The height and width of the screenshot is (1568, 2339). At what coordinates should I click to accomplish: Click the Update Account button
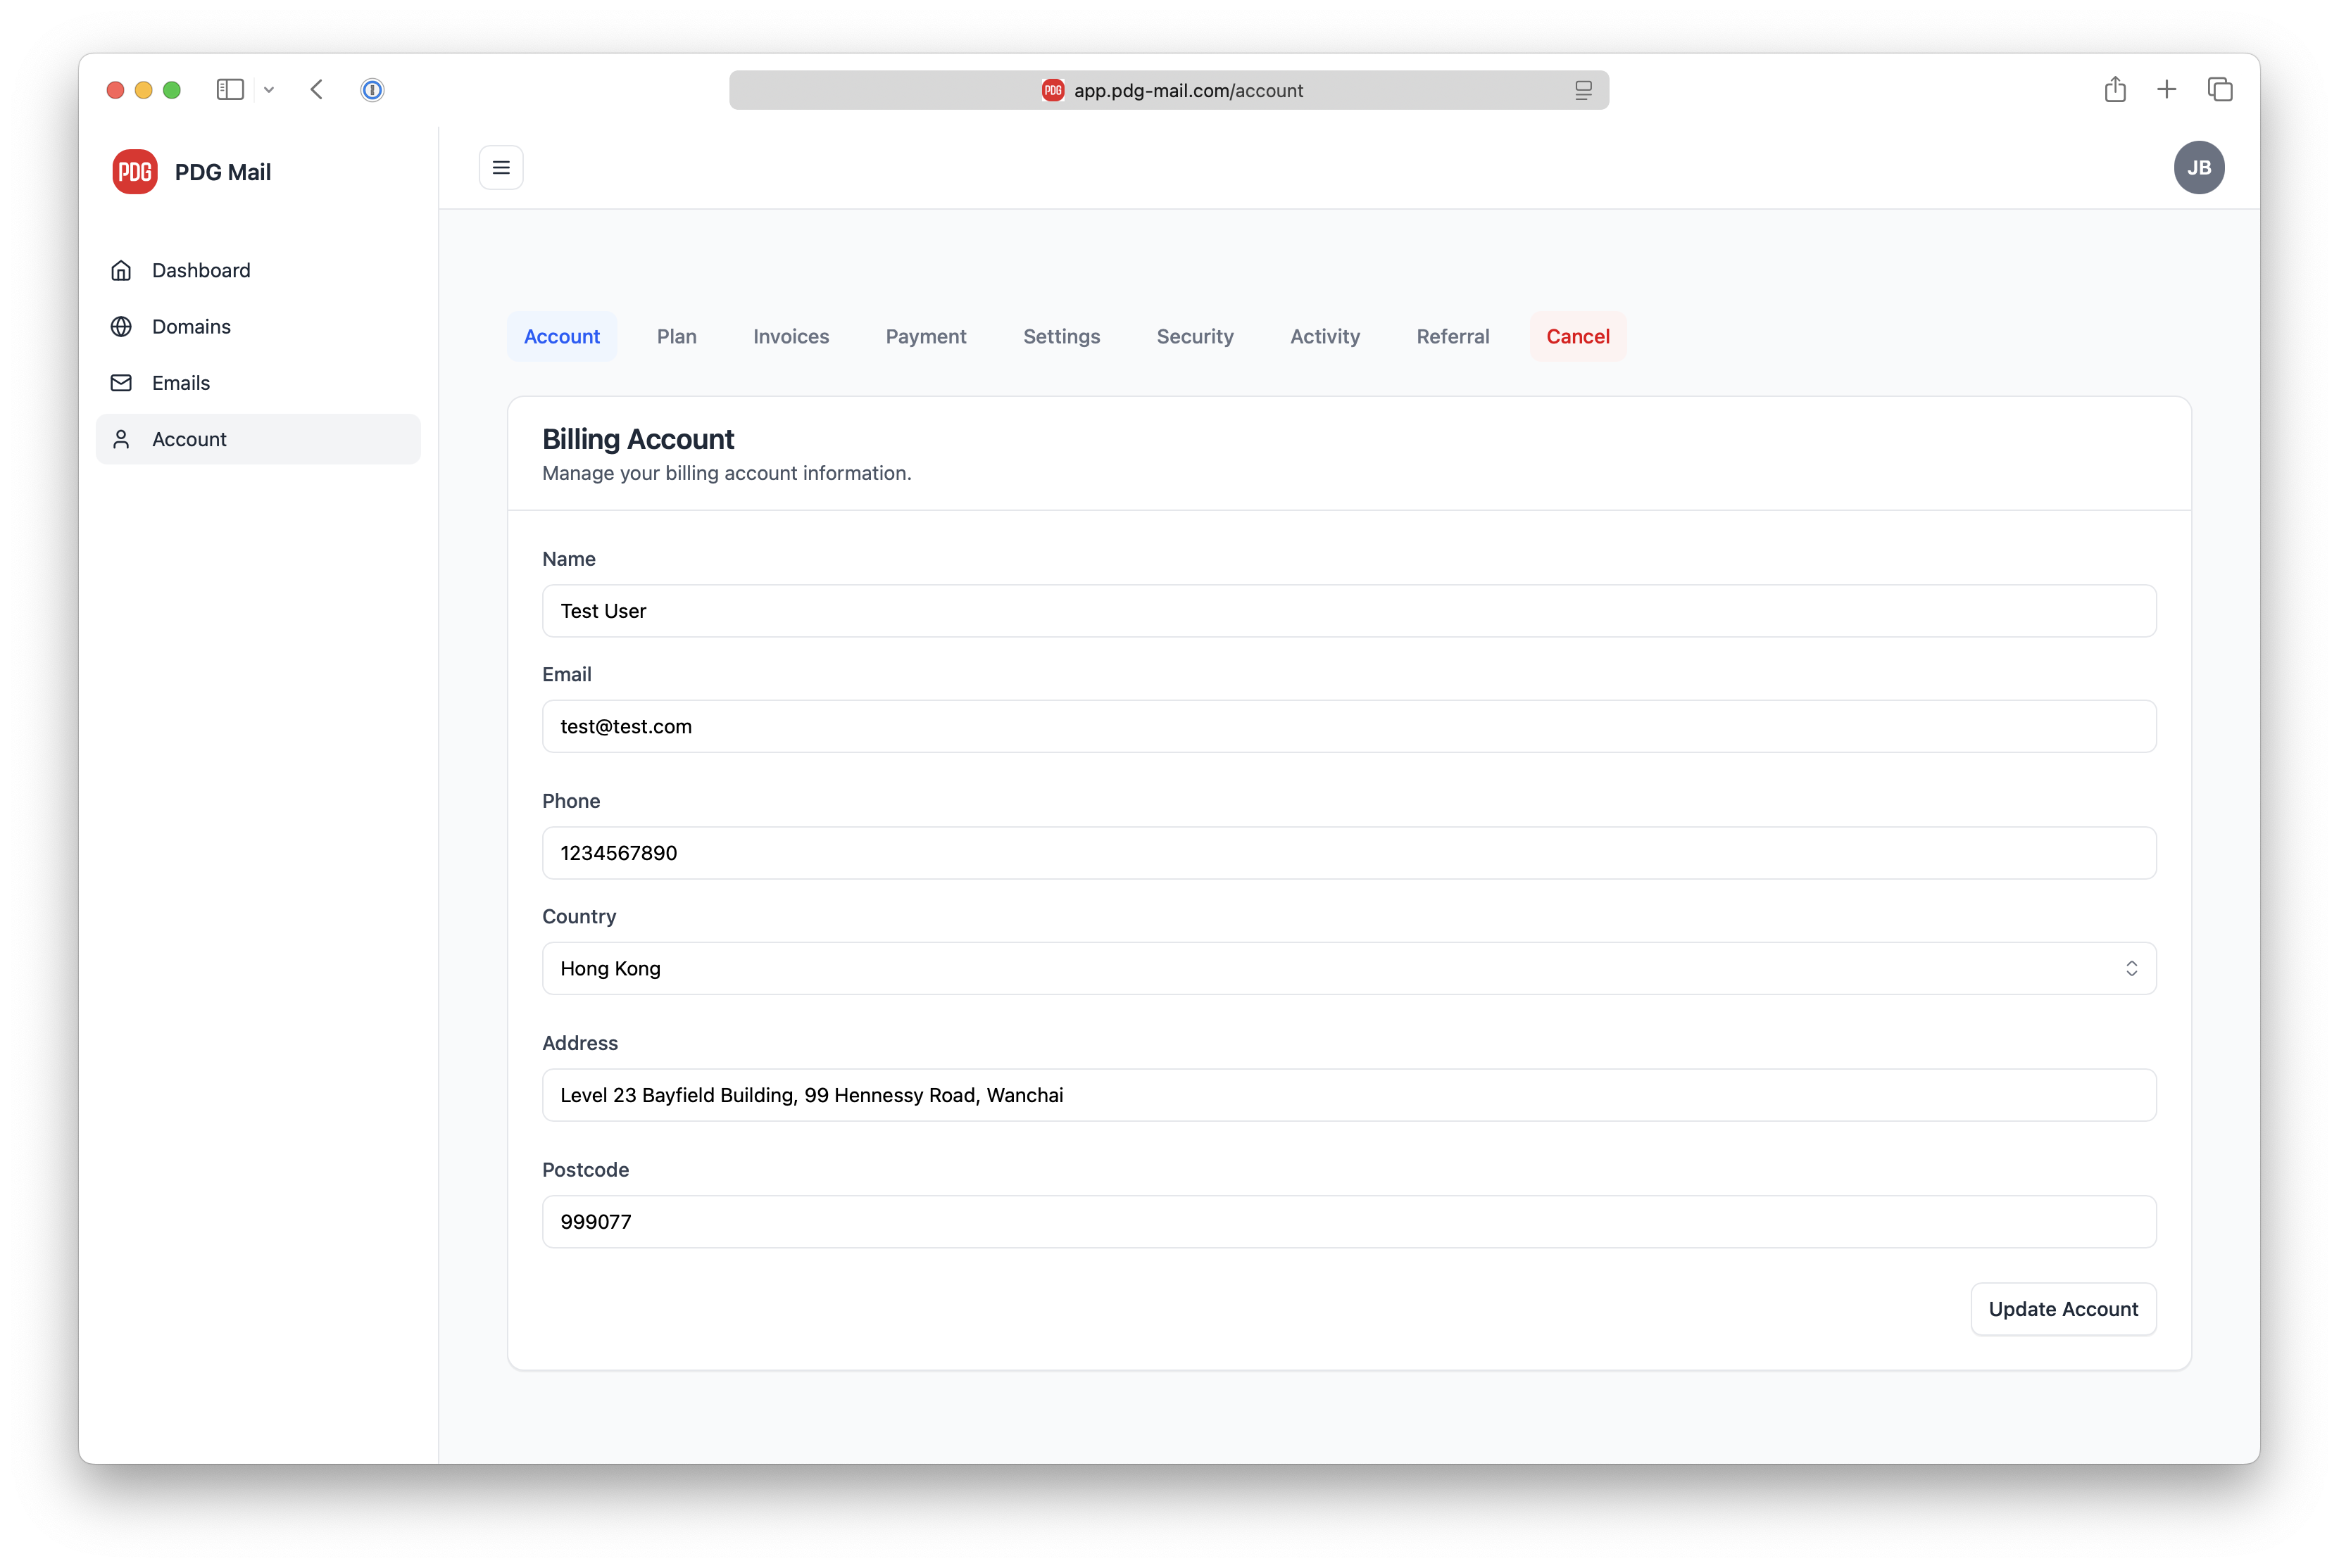click(2063, 1309)
